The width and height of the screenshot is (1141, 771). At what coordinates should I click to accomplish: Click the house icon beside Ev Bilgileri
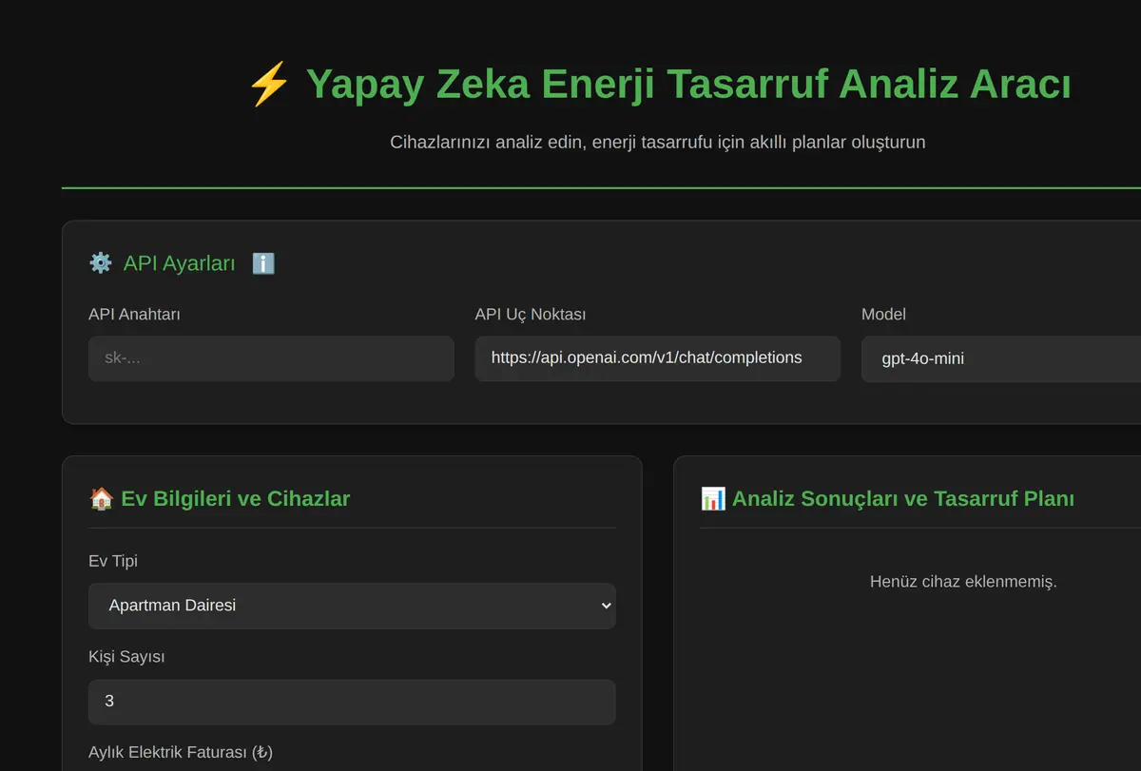pos(101,498)
